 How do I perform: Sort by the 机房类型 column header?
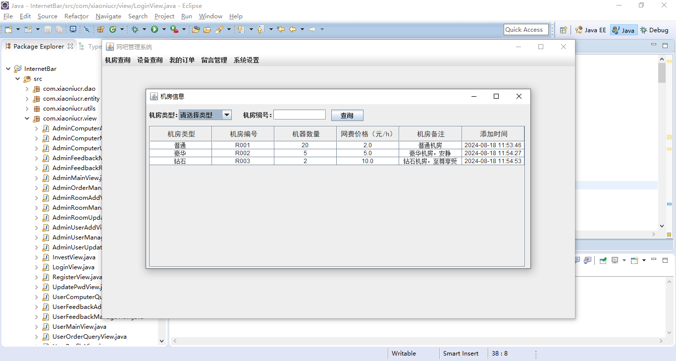coord(181,134)
